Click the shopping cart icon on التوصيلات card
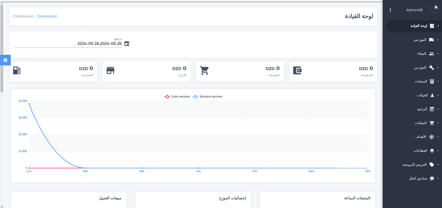The height and width of the screenshot is (208, 442). pos(204,70)
